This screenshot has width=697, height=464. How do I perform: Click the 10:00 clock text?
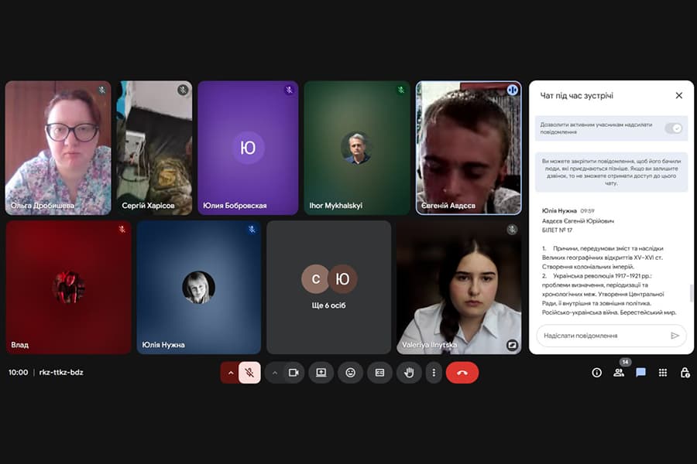click(x=19, y=372)
